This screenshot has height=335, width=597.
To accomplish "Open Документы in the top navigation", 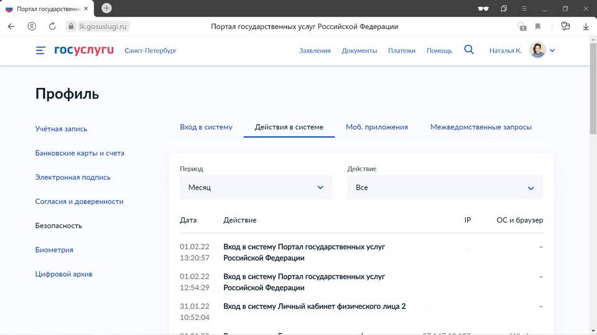I will pos(359,50).
